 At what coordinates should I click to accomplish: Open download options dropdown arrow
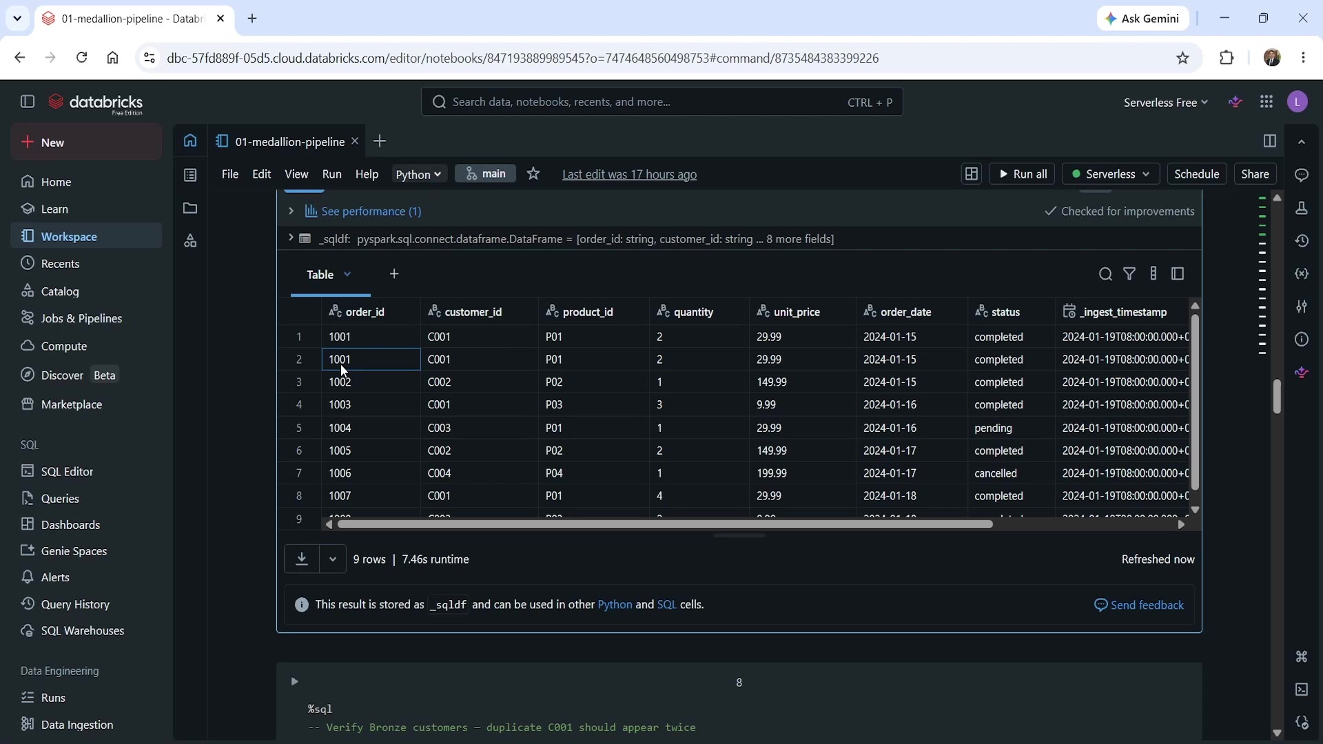[333, 559]
